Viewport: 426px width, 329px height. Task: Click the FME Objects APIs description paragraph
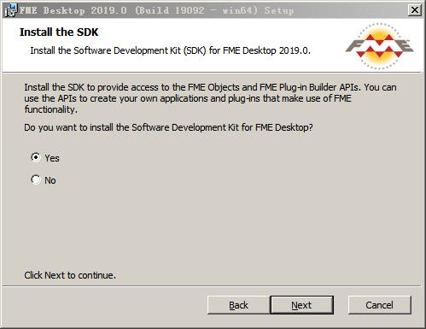(210, 98)
